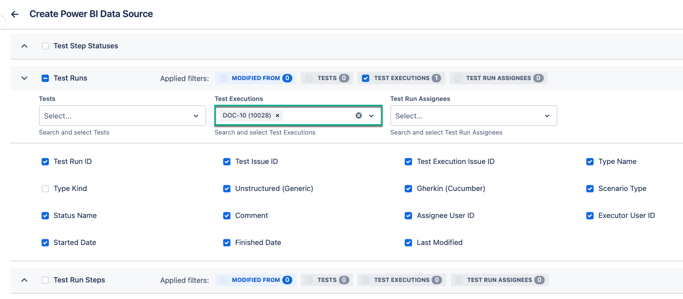Uncheck Gherkin (Cucumber) checkbox
This screenshot has width=683, height=299.
[408, 189]
